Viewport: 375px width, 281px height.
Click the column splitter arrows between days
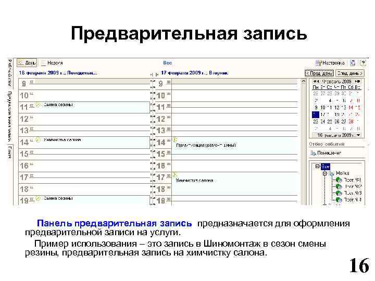(x=154, y=75)
